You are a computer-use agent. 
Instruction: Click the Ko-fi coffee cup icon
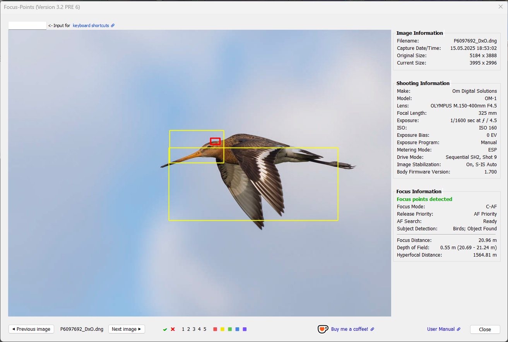pos(323,329)
